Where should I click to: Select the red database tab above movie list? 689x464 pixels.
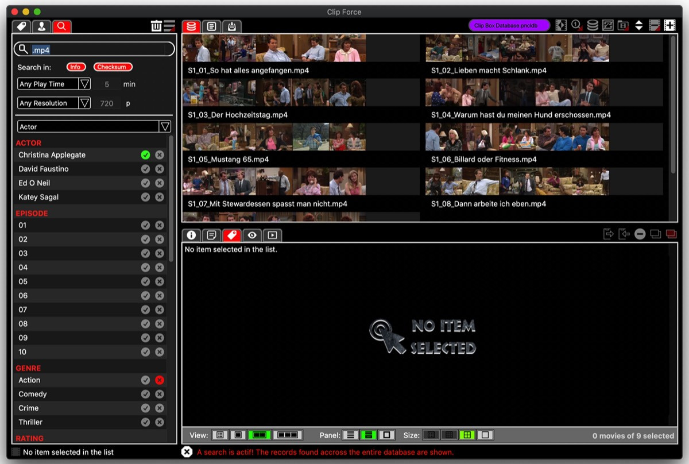(x=191, y=26)
